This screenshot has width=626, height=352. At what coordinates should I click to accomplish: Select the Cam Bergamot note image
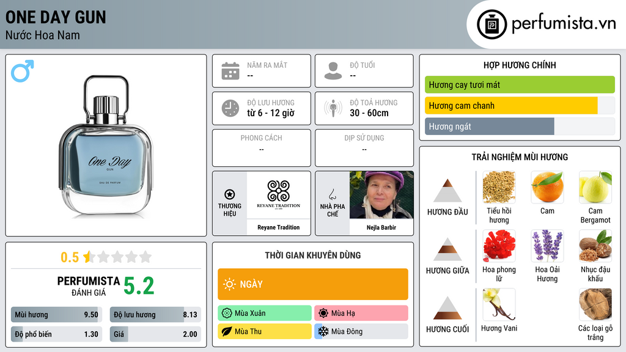(595, 187)
